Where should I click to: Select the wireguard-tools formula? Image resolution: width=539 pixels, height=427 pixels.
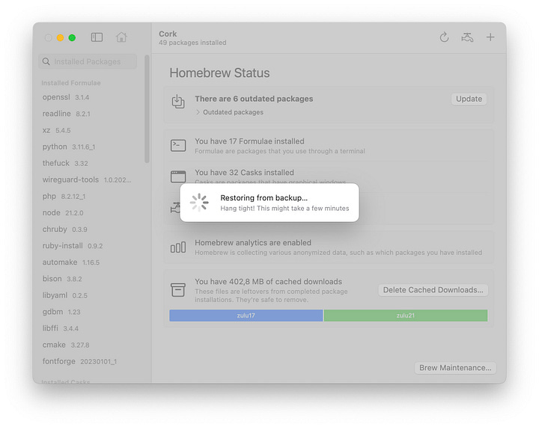pyautogui.click(x=87, y=180)
